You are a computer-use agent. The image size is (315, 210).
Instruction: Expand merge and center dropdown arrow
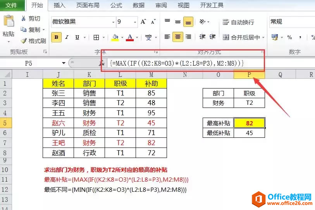[263, 37]
